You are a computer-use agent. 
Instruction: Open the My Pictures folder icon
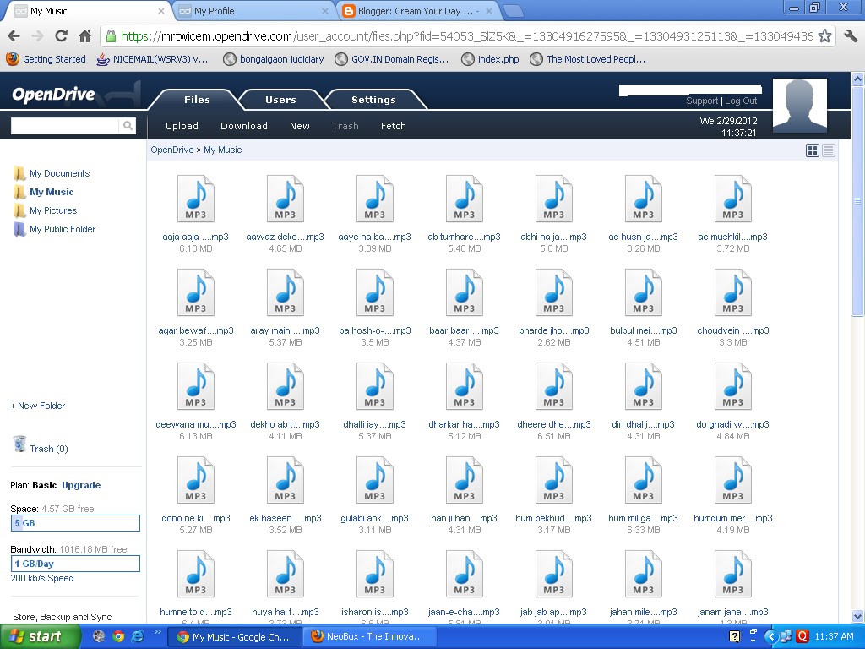tap(18, 210)
